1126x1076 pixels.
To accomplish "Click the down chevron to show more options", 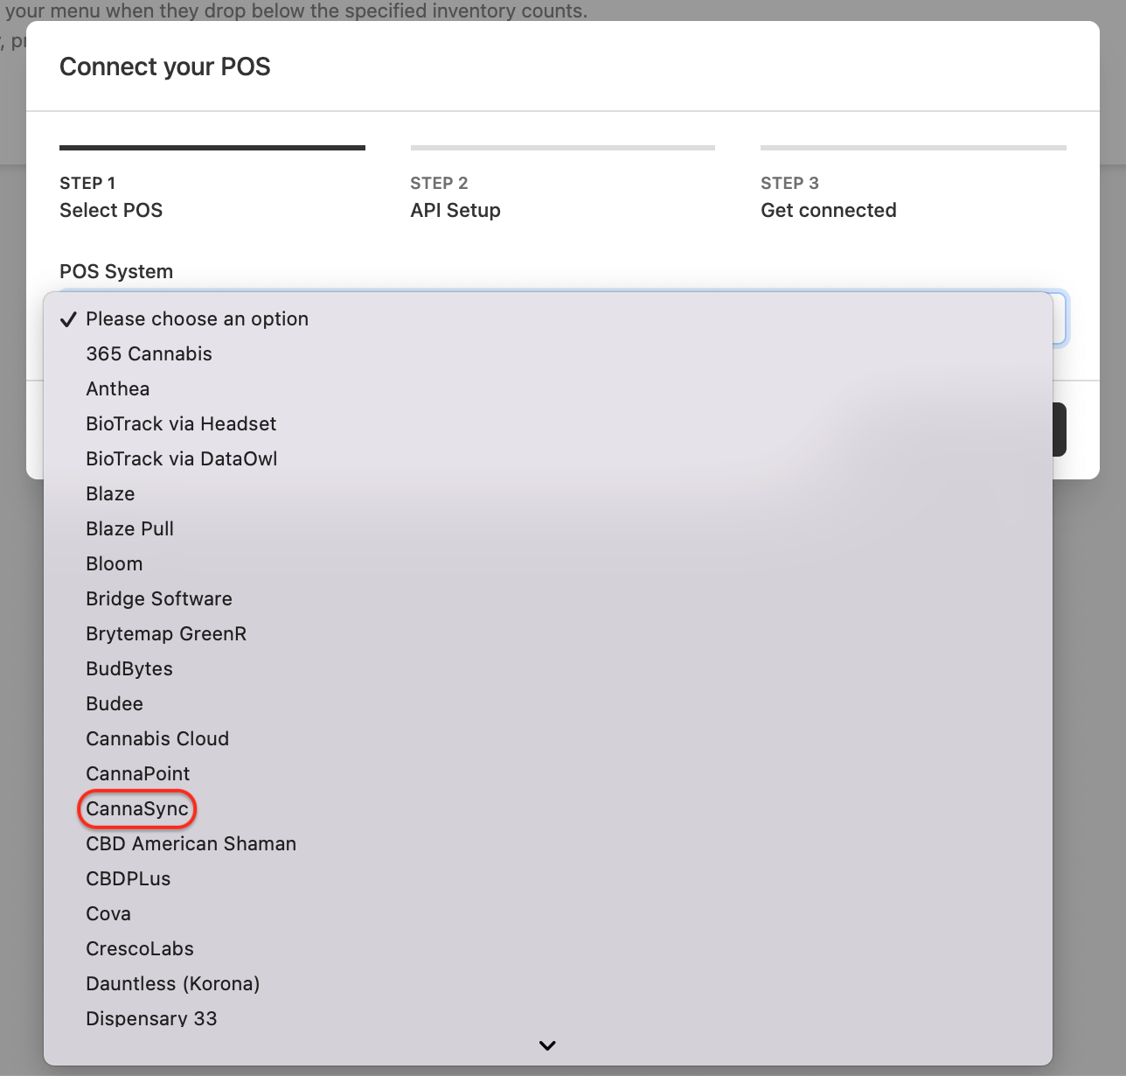I will click(547, 1045).
